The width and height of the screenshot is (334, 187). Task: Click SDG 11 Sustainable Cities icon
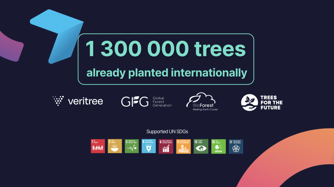183,146
